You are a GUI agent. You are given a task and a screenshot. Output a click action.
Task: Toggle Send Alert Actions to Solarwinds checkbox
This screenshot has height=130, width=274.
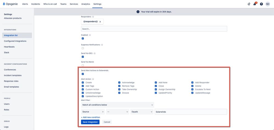(x=83, y=74)
